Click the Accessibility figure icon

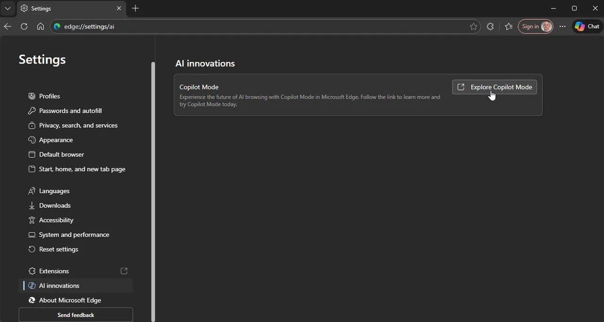(x=32, y=220)
